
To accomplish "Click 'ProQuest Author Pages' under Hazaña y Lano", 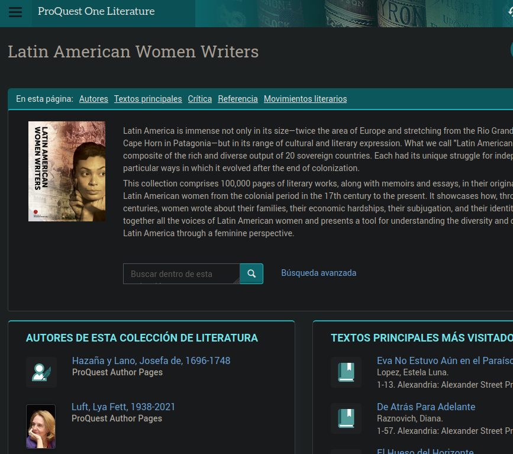I will pyautogui.click(x=118, y=372).
